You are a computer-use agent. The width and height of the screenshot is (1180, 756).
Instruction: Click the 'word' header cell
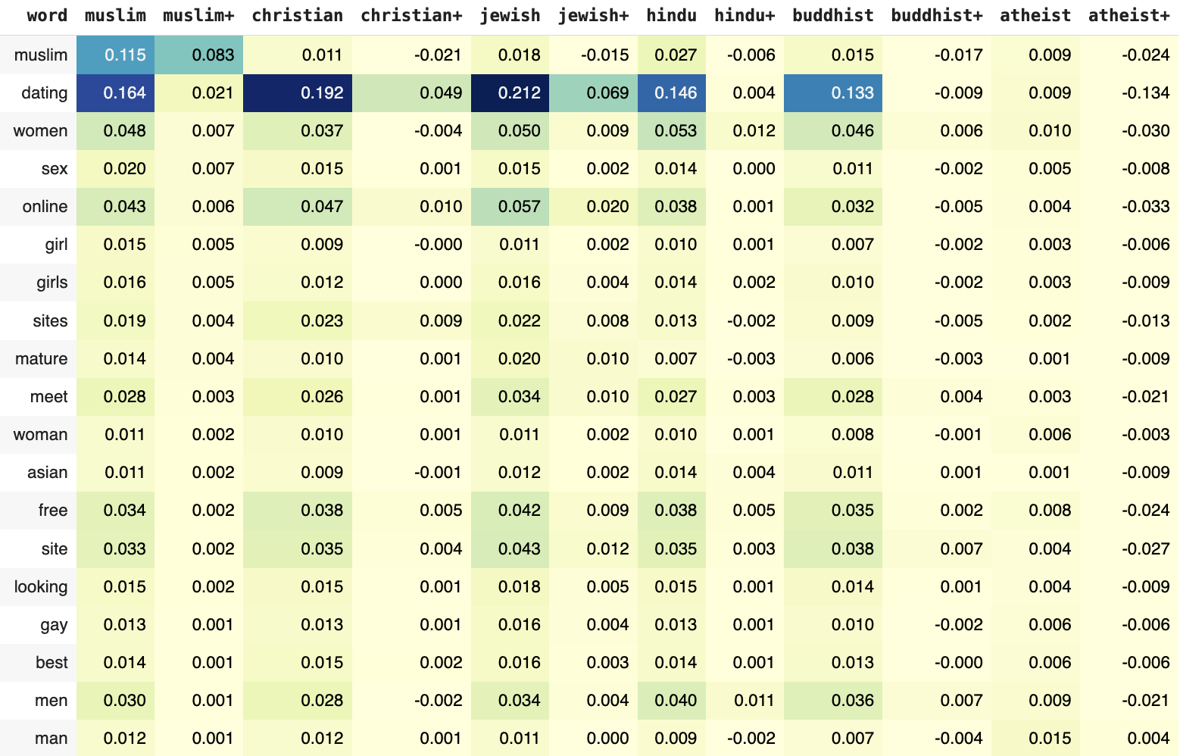[47, 16]
